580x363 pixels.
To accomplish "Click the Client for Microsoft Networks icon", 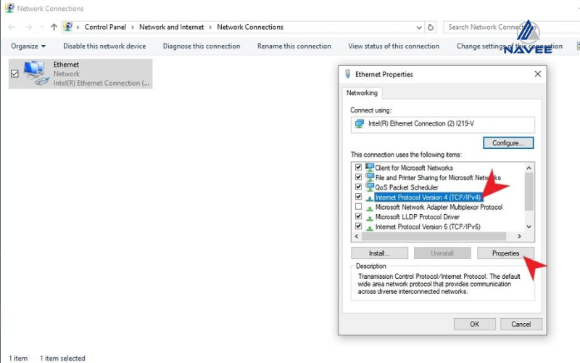I will click(x=370, y=168).
